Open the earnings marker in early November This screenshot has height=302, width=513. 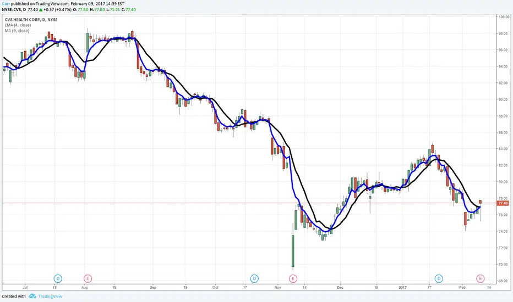click(x=293, y=278)
